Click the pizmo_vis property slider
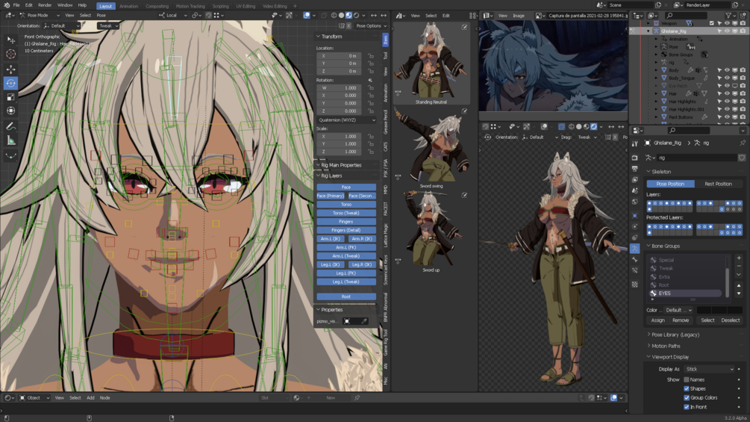The height and width of the screenshot is (422, 750). [x=355, y=321]
